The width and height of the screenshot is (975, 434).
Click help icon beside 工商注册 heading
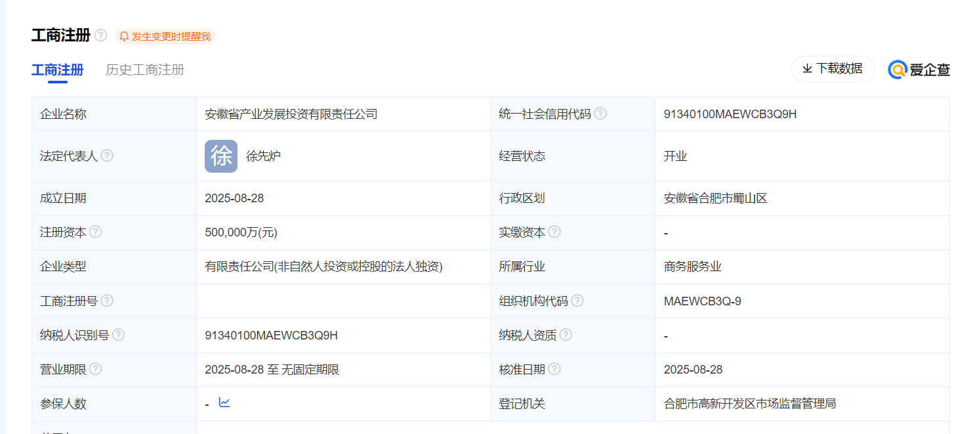(x=100, y=35)
